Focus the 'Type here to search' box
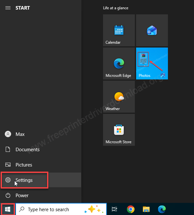This screenshot has height=215, width=194. click(48, 210)
